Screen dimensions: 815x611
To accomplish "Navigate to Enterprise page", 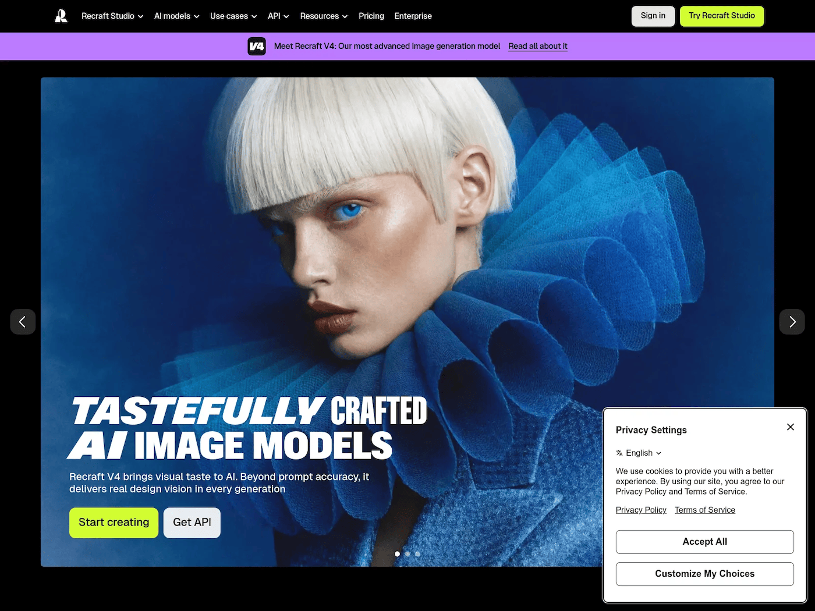I will [x=413, y=16].
